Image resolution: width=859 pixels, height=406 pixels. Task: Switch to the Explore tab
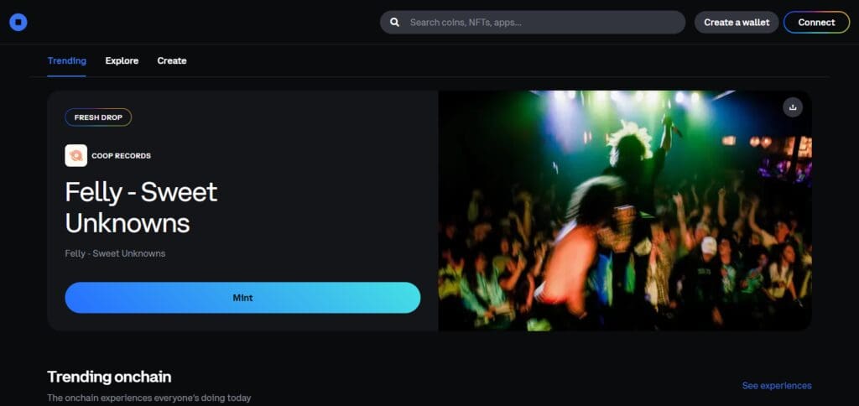coord(122,61)
